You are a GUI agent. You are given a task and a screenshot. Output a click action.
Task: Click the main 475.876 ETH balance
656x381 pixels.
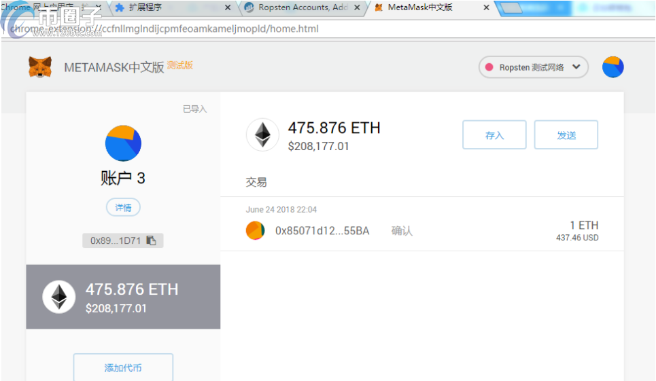click(334, 128)
